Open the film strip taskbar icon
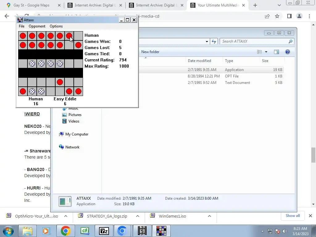The width and height of the screenshot is (316, 237). tap(142, 231)
